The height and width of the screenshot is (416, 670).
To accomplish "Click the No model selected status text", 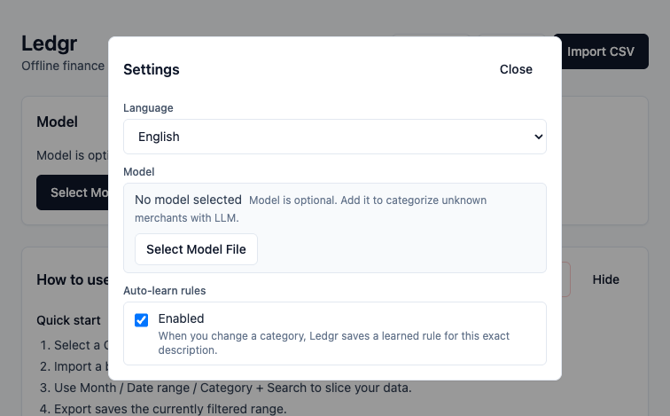I will (188, 200).
